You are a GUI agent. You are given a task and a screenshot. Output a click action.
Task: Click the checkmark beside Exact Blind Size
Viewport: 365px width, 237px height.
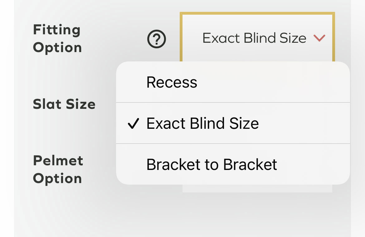click(134, 123)
